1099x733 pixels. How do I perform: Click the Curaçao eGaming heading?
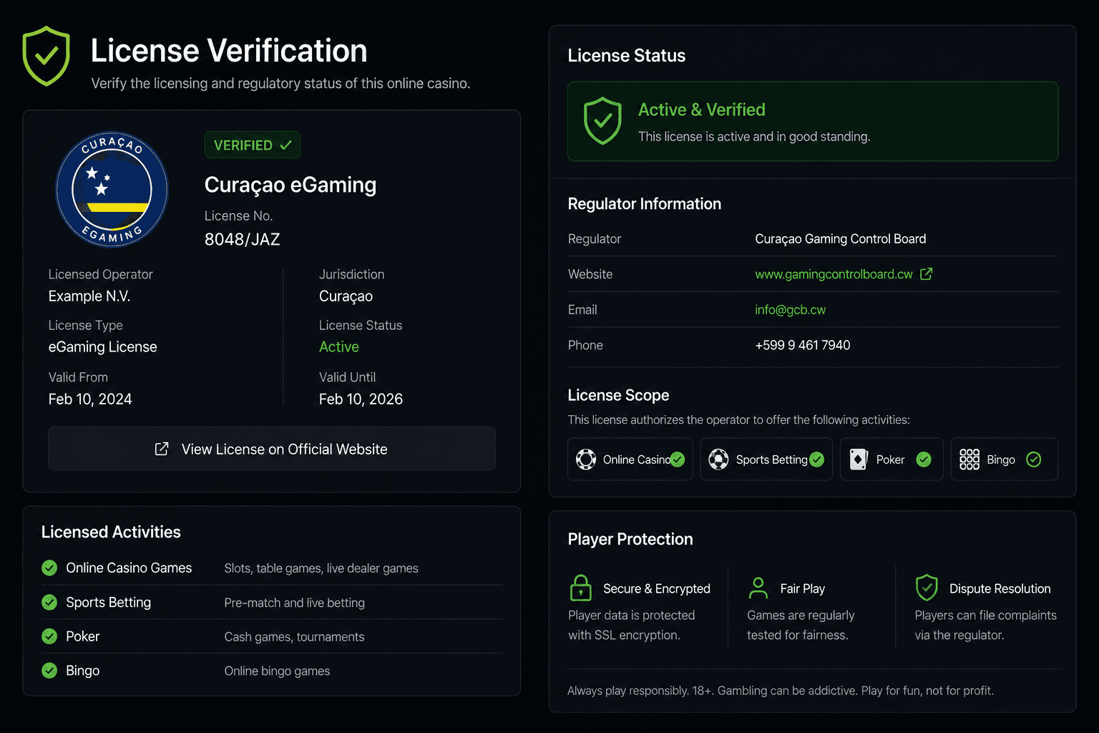point(290,185)
